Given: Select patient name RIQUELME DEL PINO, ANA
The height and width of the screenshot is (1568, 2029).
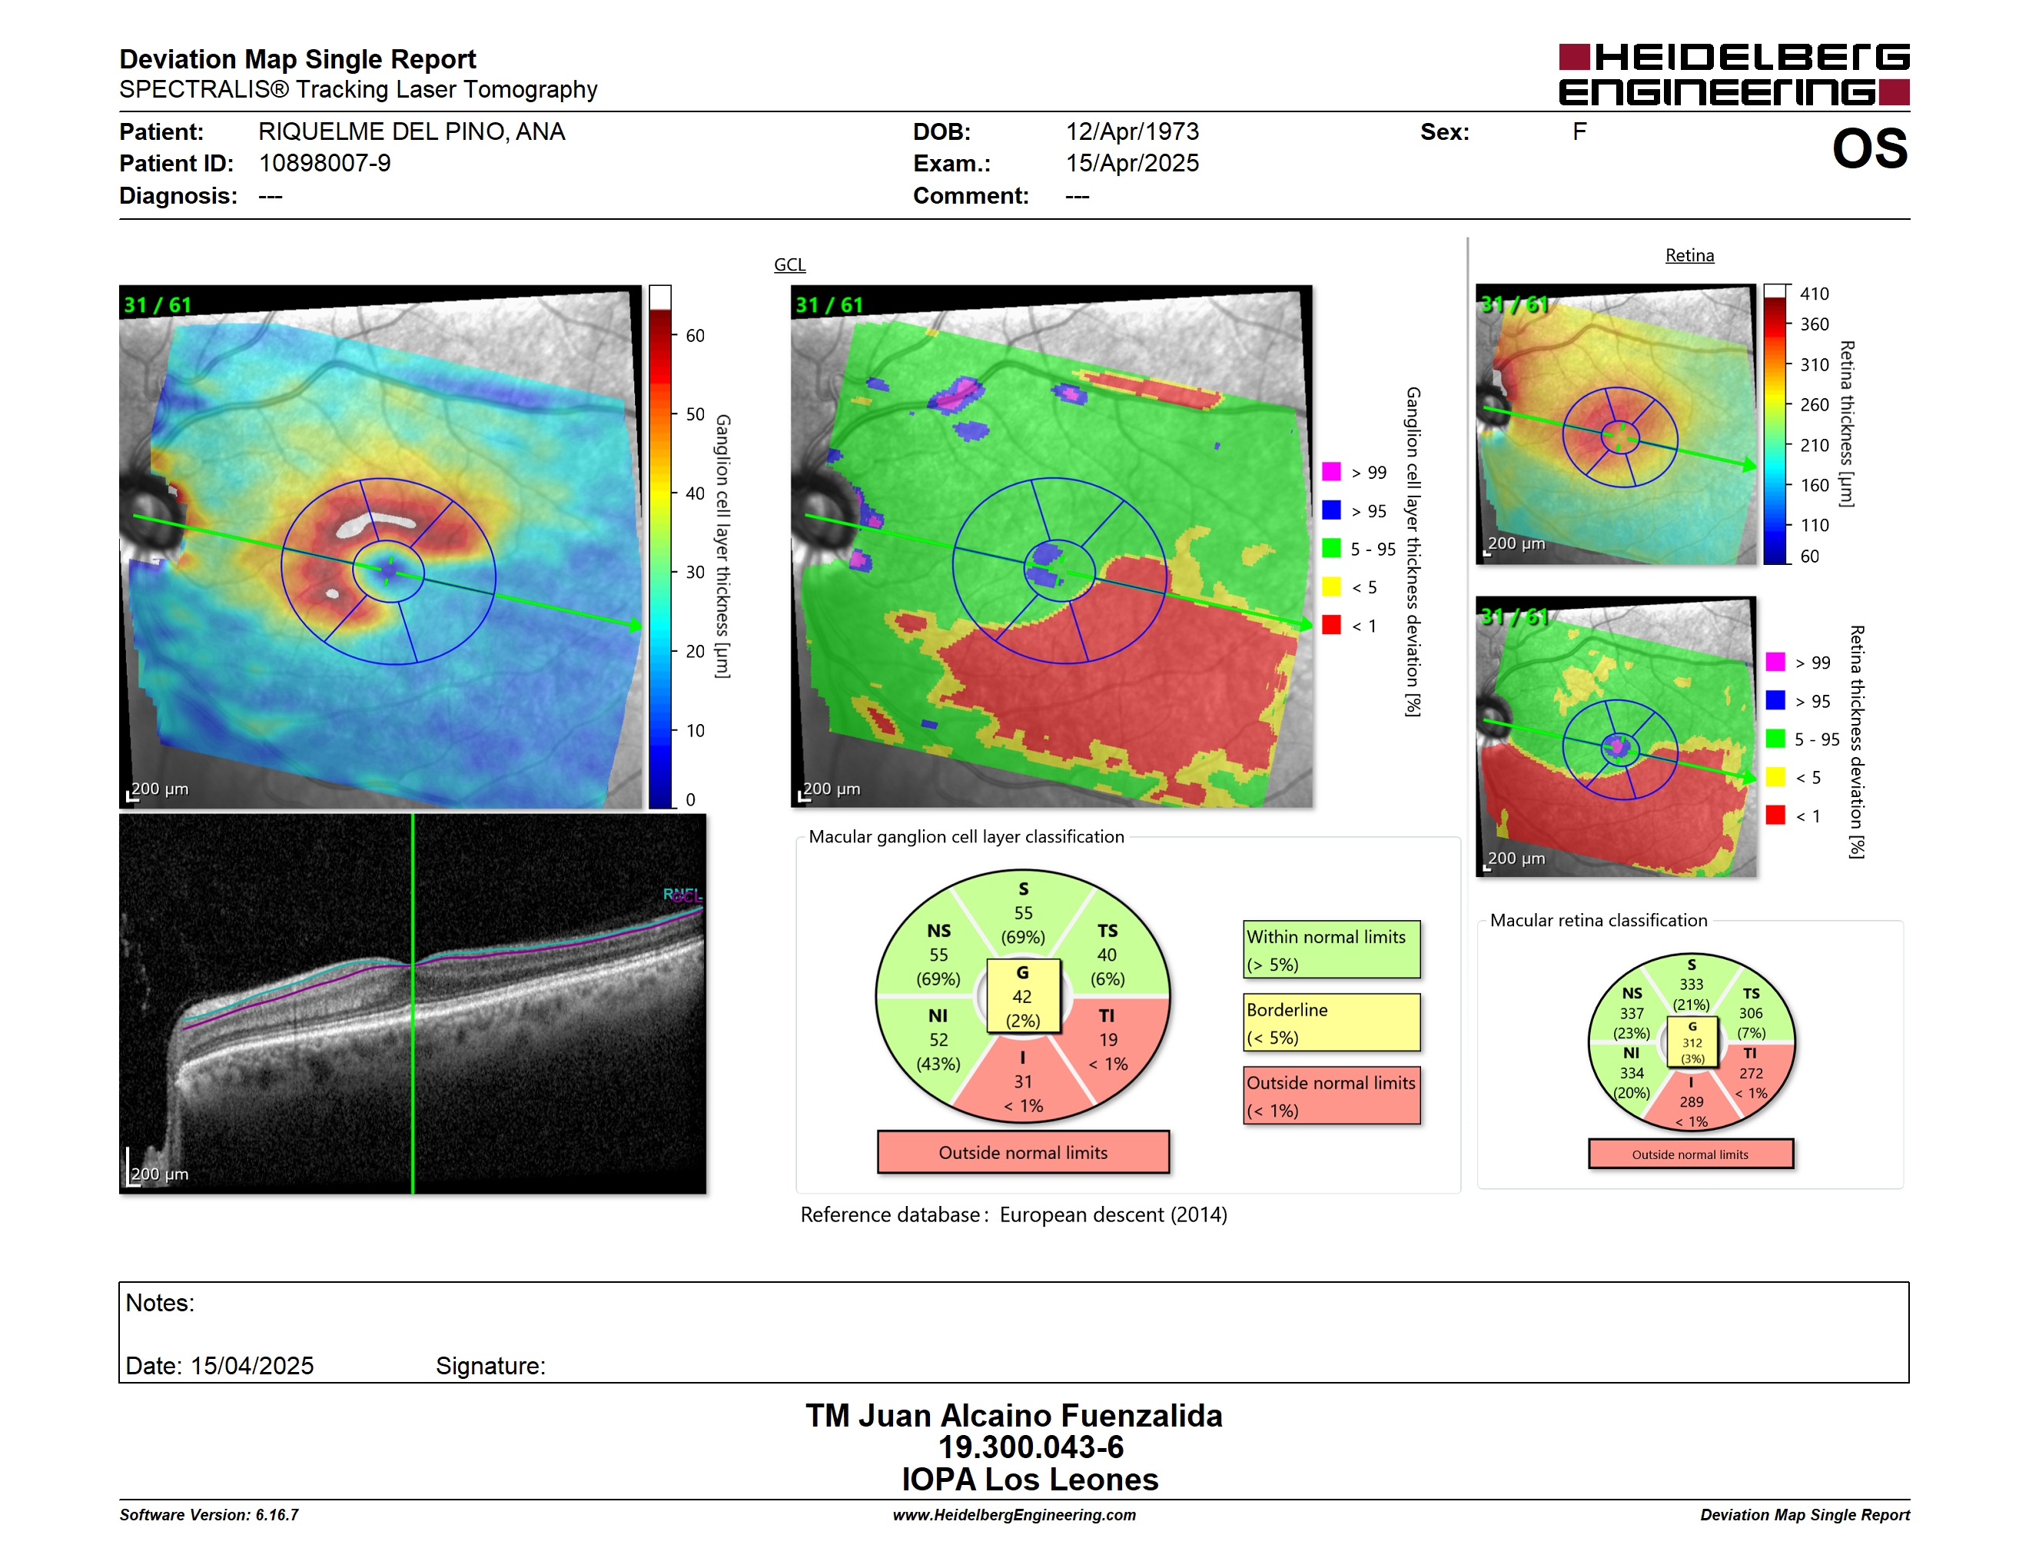Looking at the screenshot, I should click(411, 132).
